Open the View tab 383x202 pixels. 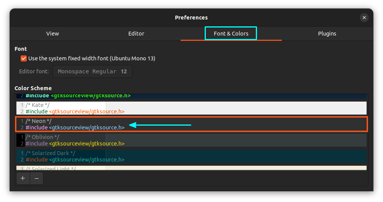pos(53,34)
